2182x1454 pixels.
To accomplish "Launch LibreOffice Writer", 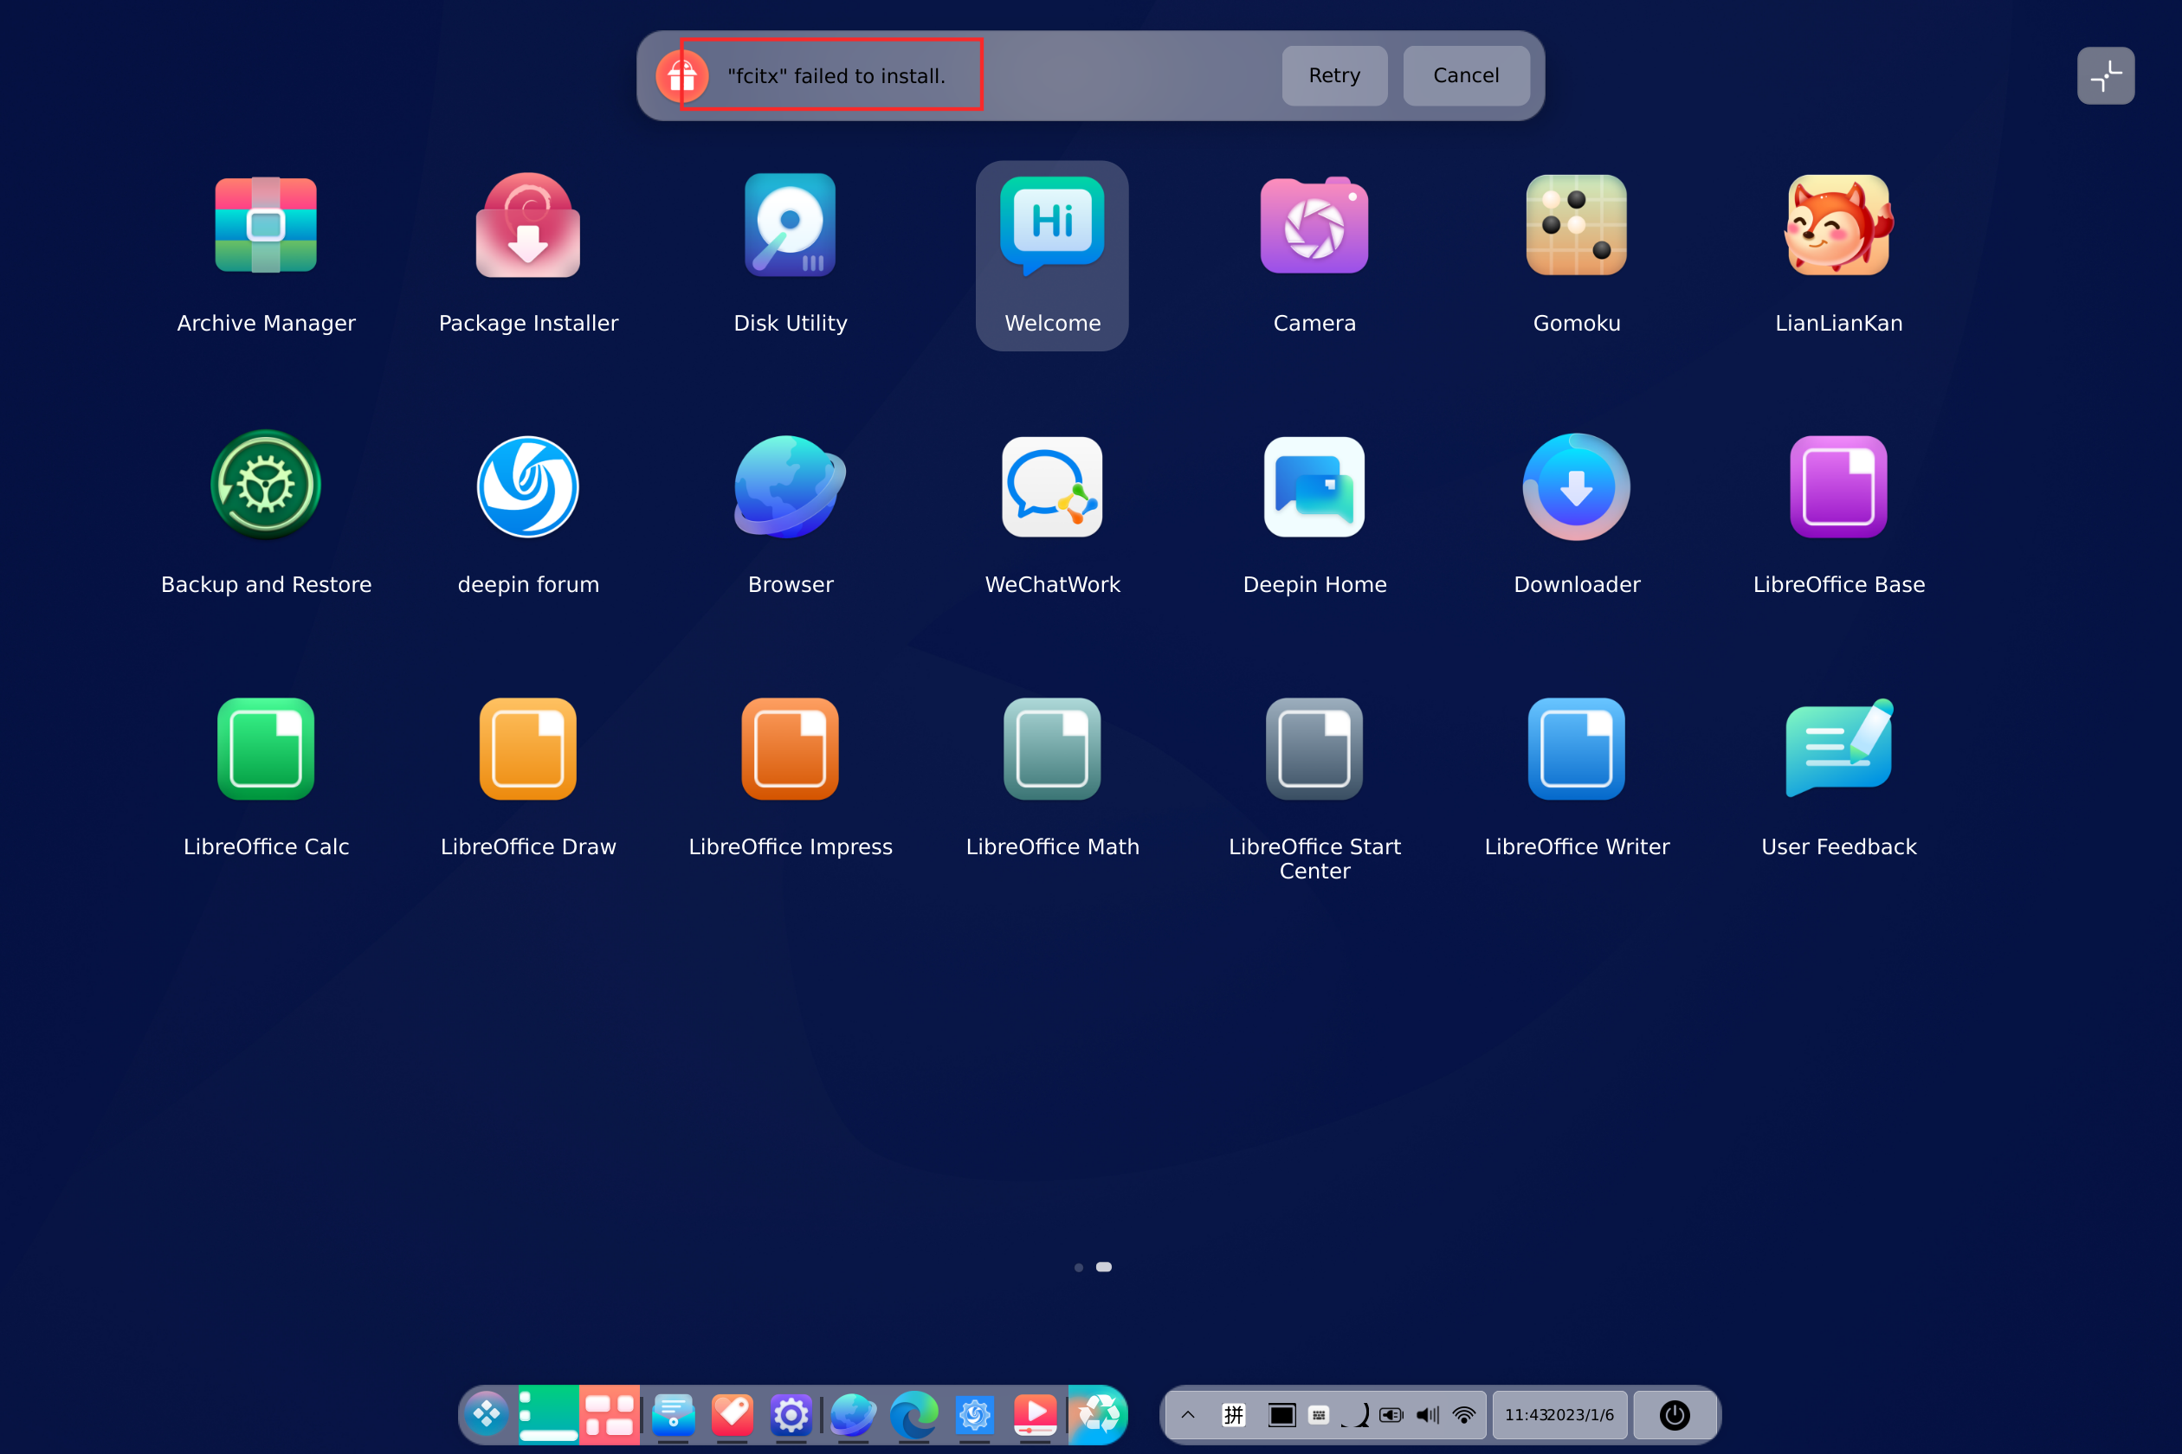I will tap(1576, 777).
